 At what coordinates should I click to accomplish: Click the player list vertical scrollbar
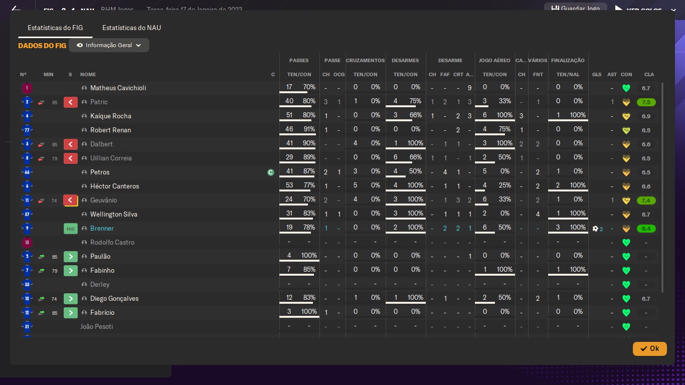[662, 188]
